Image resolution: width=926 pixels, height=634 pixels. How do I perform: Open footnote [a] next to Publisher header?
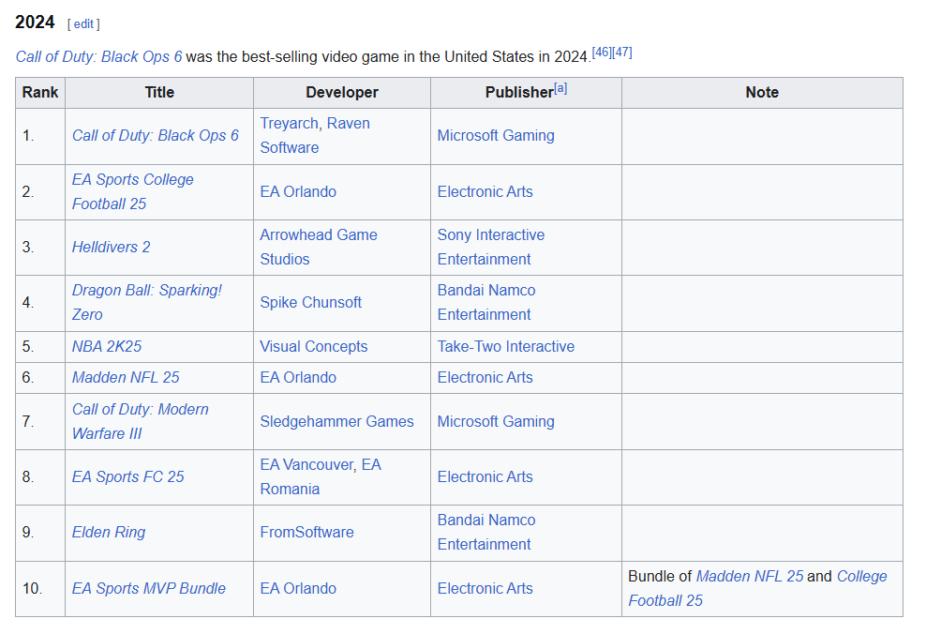point(560,89)
